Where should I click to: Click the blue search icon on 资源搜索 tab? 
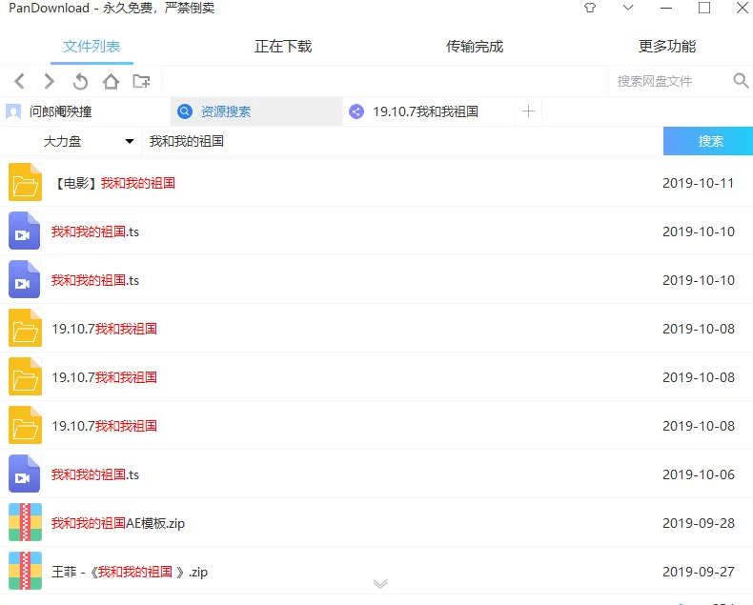point(185,111)
